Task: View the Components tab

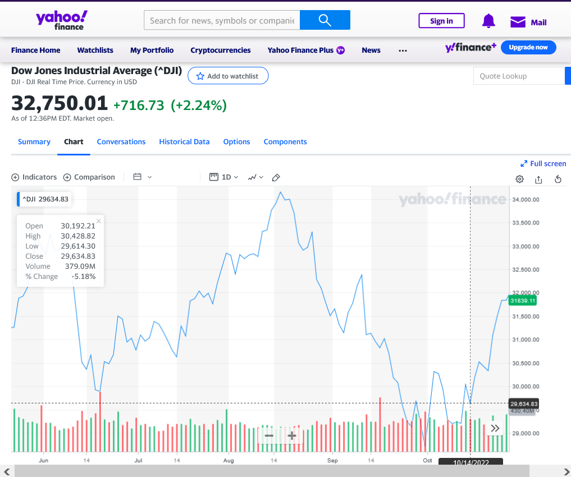Action: pos(285,141)
